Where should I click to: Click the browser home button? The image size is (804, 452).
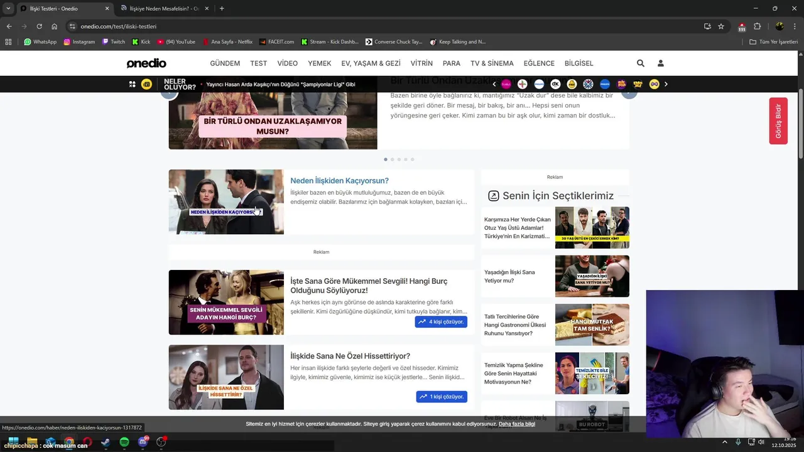[54, 26]
